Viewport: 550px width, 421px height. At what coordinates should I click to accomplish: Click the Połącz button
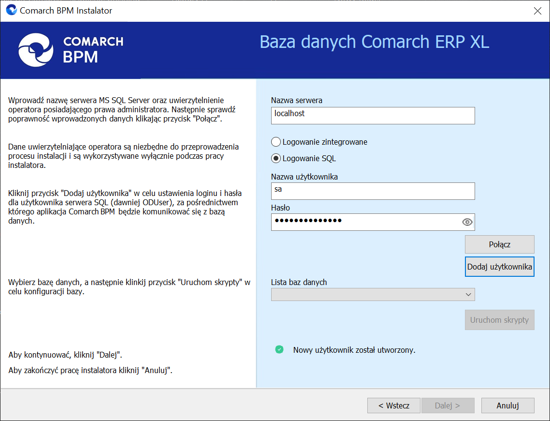tap(499, 244)
